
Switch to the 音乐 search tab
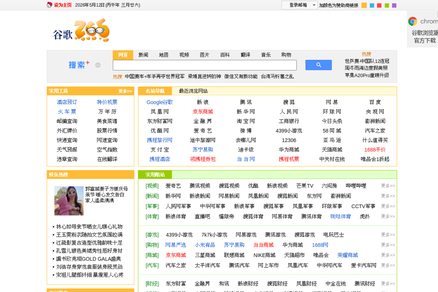266,55
